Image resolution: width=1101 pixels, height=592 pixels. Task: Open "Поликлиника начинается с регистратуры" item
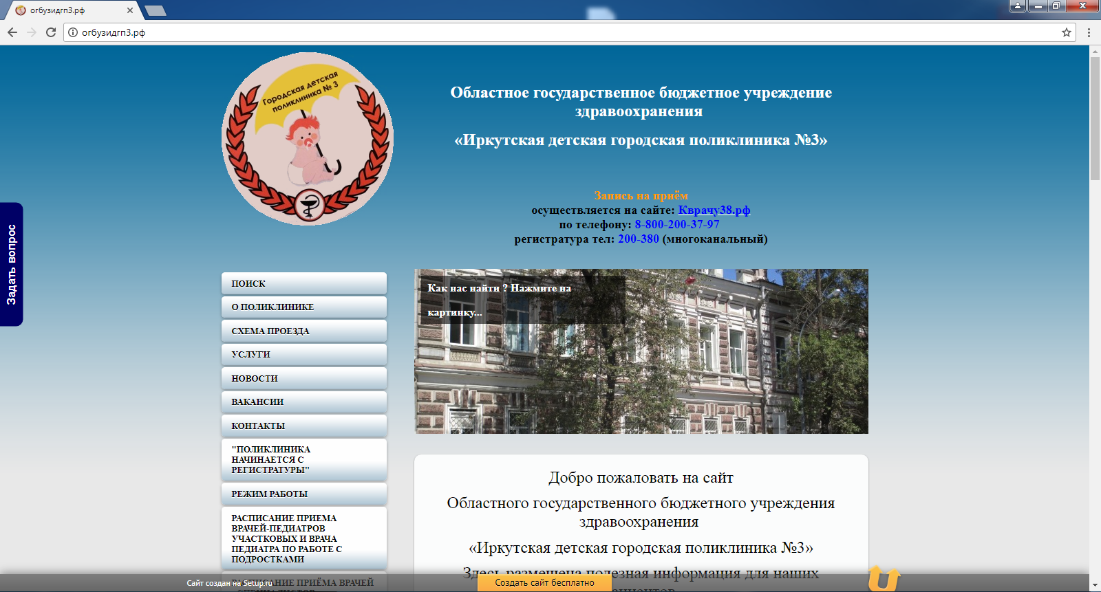[x=304, y=459]
